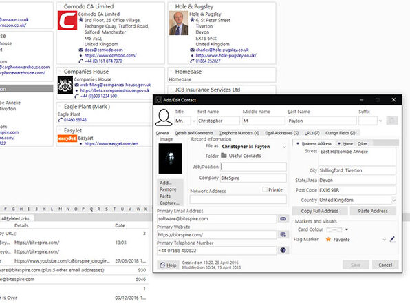Click the Paste Address button

[373, 211]
